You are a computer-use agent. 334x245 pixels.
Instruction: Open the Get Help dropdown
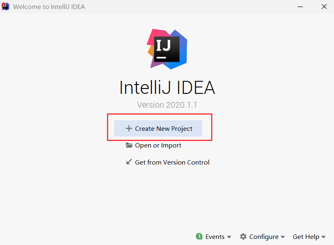pos(323,236)
